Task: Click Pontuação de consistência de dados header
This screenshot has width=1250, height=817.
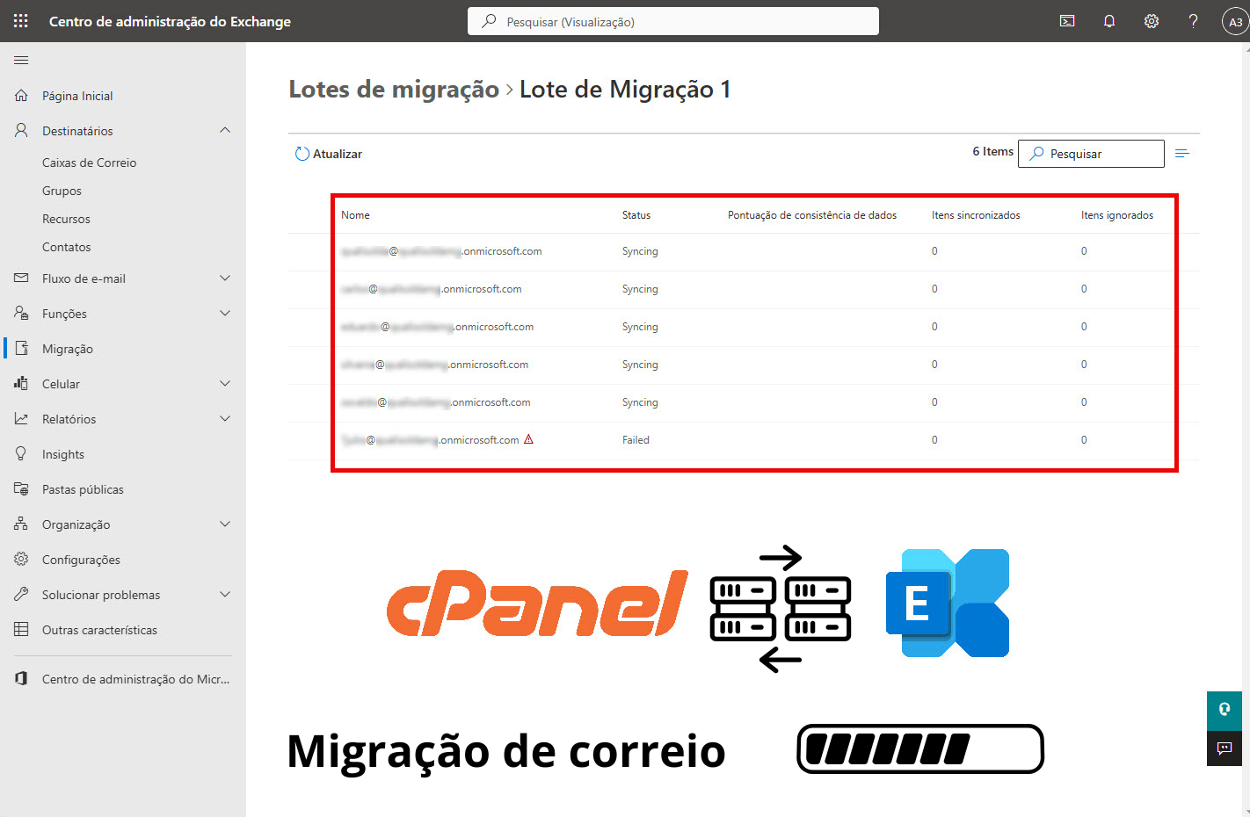Action: (x=812, y=215)
